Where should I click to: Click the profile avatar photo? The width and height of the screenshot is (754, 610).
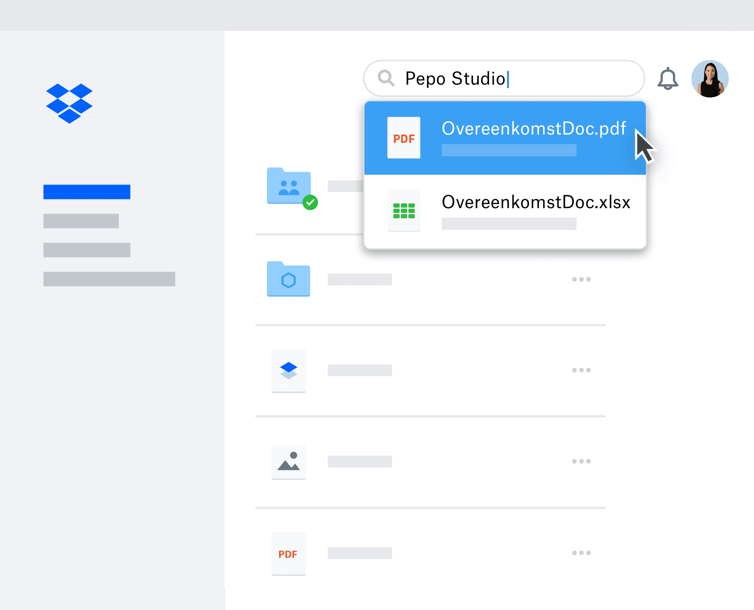[711, 79]
